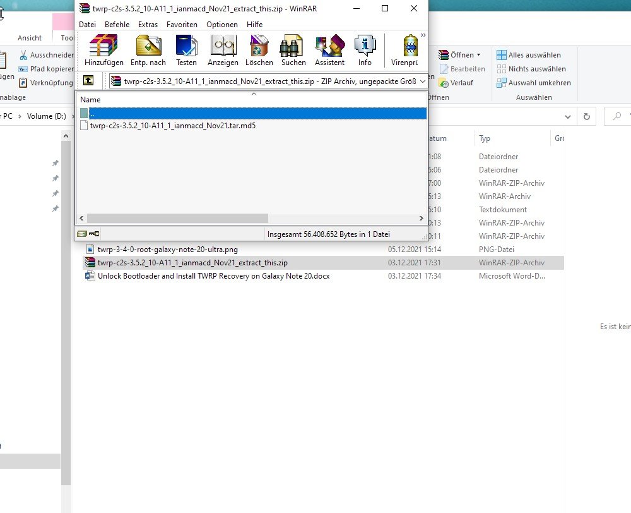Click the Testen toolbar icon in WinRAR
The height and width of the screenshot is (513, 631).
pos(186,51)
